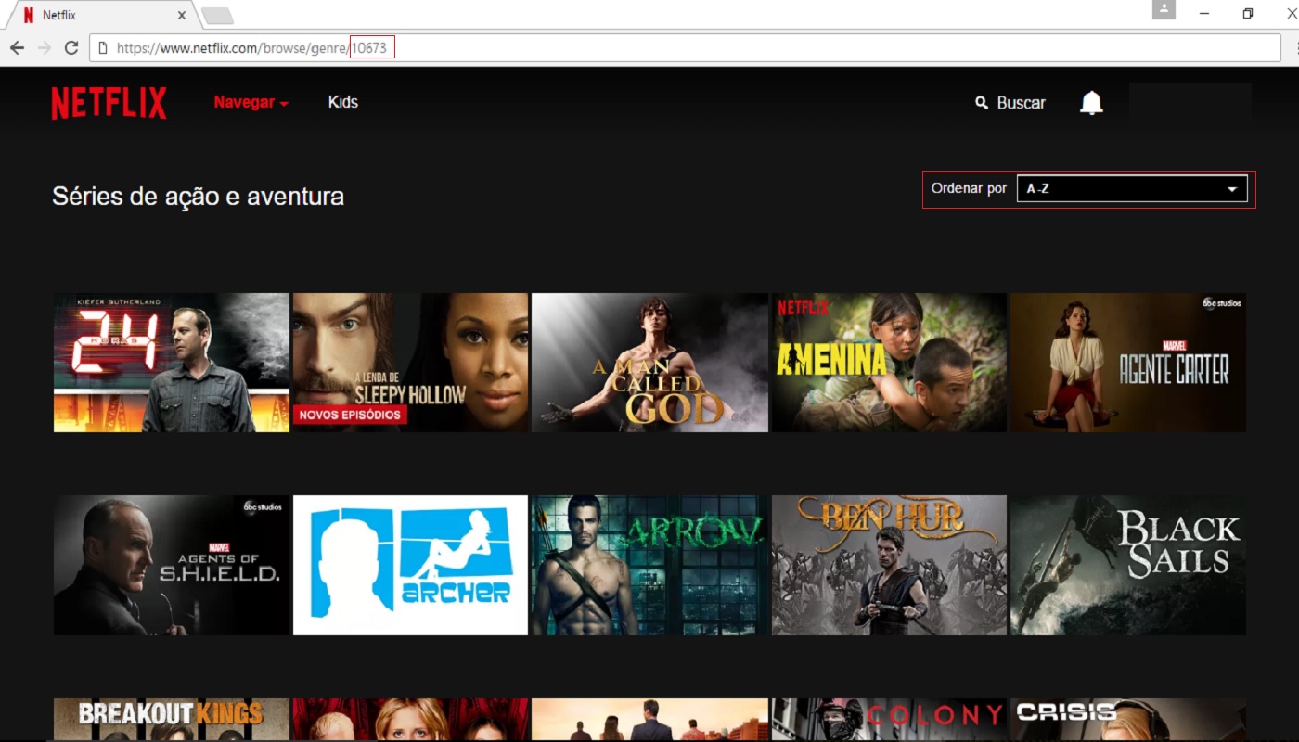
Task: Open the Crisis series thumbnail
Action: 1128,720
